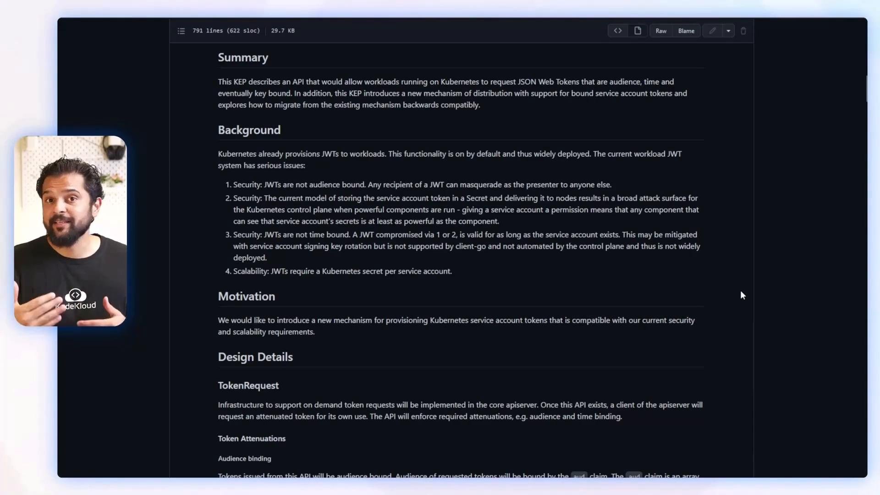Display the rendered file view icon

tap(638, 31)
